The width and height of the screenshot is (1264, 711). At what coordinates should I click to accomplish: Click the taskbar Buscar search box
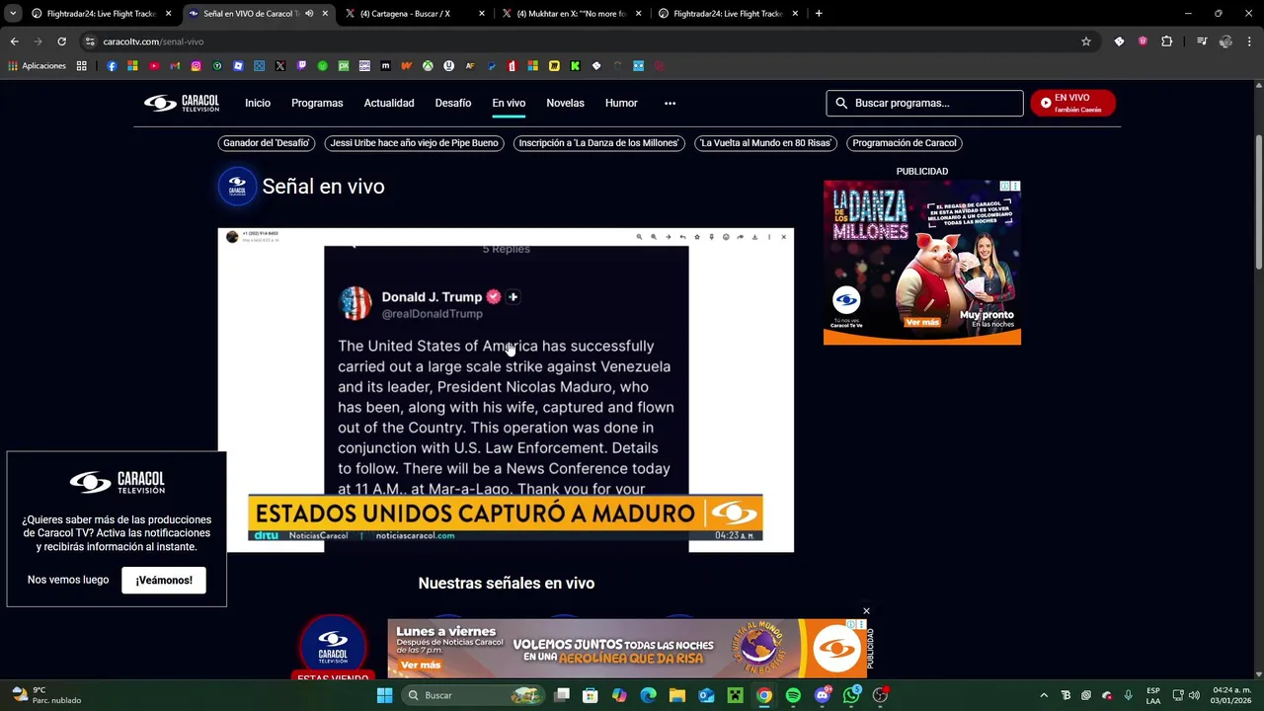[474, 695]
